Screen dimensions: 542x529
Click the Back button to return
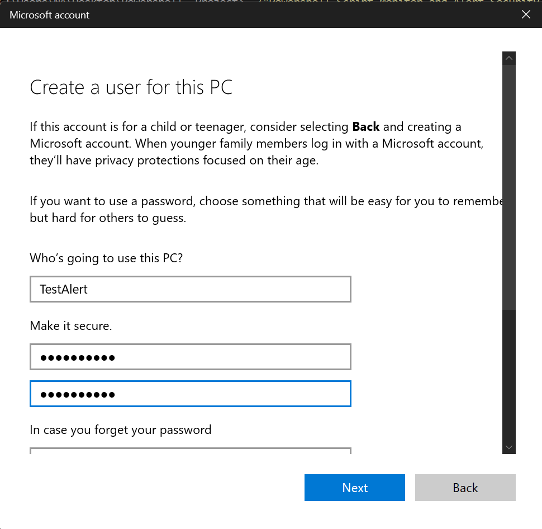[x=465, y=487]
